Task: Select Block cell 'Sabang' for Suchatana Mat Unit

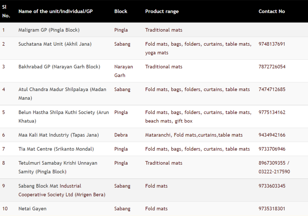Action: (122, 44)
